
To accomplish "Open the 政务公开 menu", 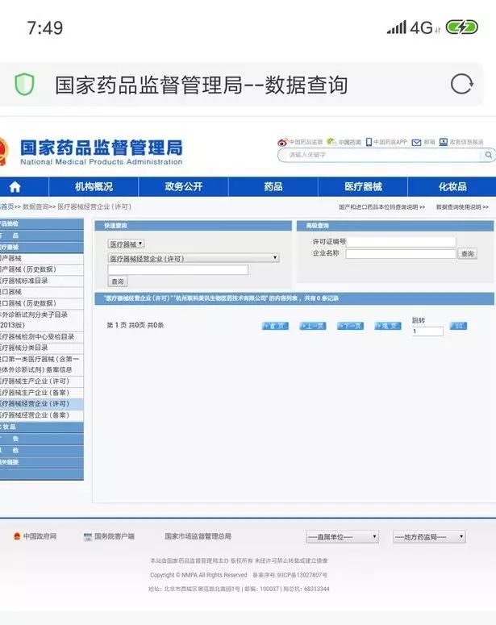I will [183, 186].
